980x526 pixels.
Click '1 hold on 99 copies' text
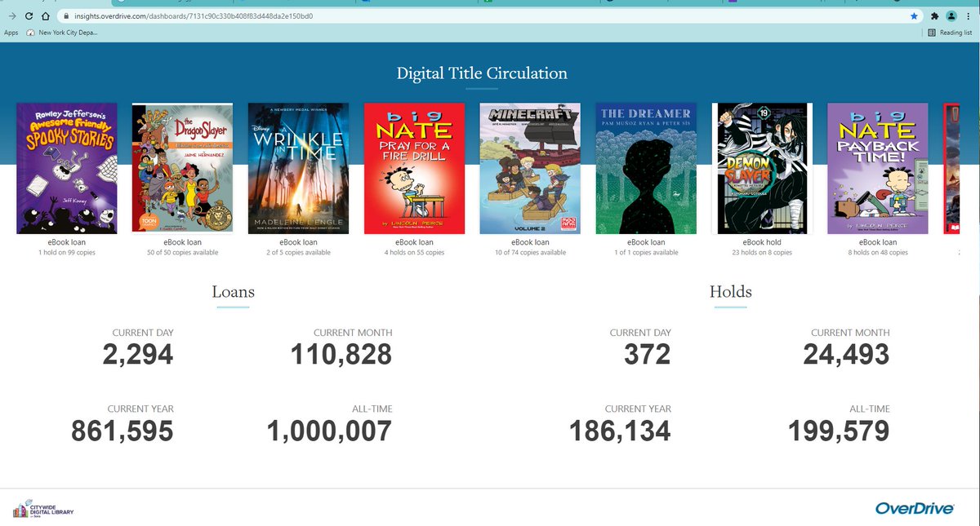(x=67, y=253)
